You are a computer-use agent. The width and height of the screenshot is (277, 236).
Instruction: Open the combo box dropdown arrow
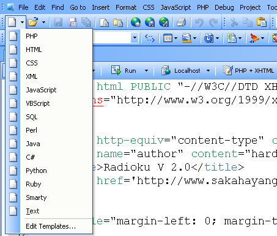point(135,38)
